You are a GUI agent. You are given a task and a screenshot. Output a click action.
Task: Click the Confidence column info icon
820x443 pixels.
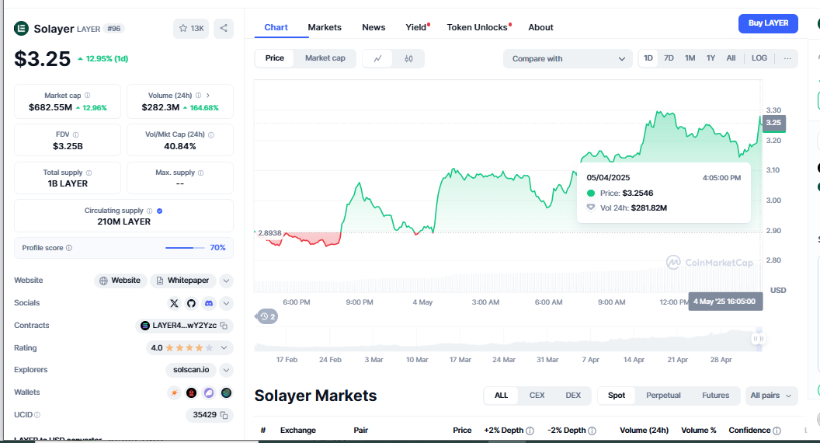[x=777, y=431]
